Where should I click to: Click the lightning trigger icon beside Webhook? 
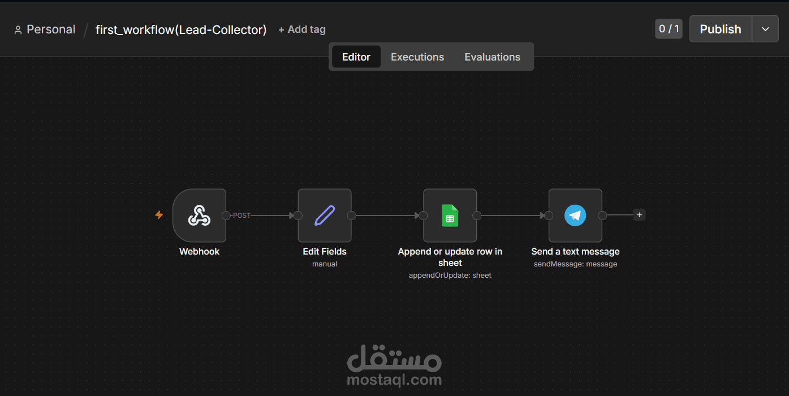coord(159,215)
